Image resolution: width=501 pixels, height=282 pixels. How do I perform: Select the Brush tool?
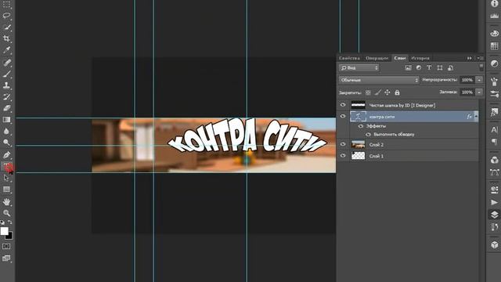[6, 74]
